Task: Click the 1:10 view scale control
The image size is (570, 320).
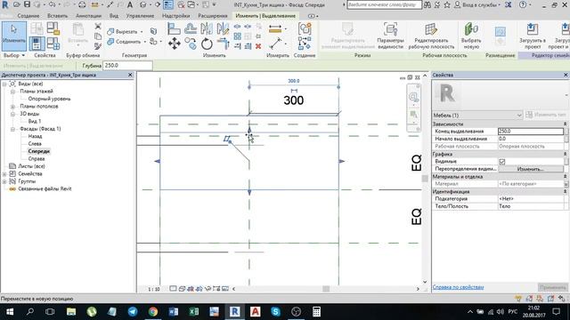Action: (154, 289)
